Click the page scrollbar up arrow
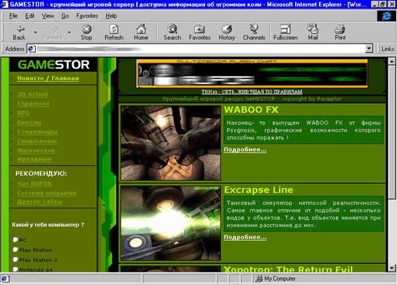The image size is (397, 285). point(392,61)
